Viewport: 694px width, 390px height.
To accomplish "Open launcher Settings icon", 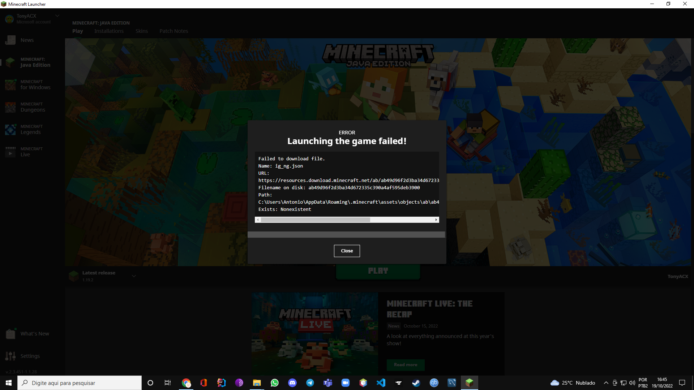I will tap(10, 356).
